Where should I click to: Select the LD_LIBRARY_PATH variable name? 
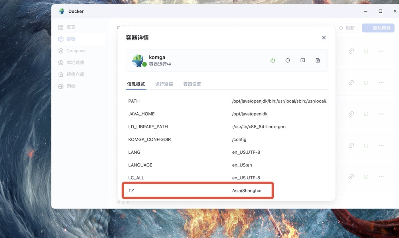(148, 127)
